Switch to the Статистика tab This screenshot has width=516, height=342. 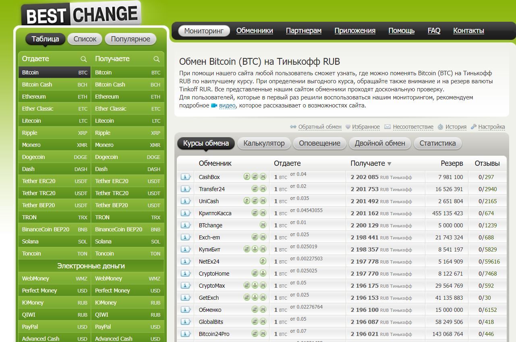pyautogui.click(x=437, y=144)
